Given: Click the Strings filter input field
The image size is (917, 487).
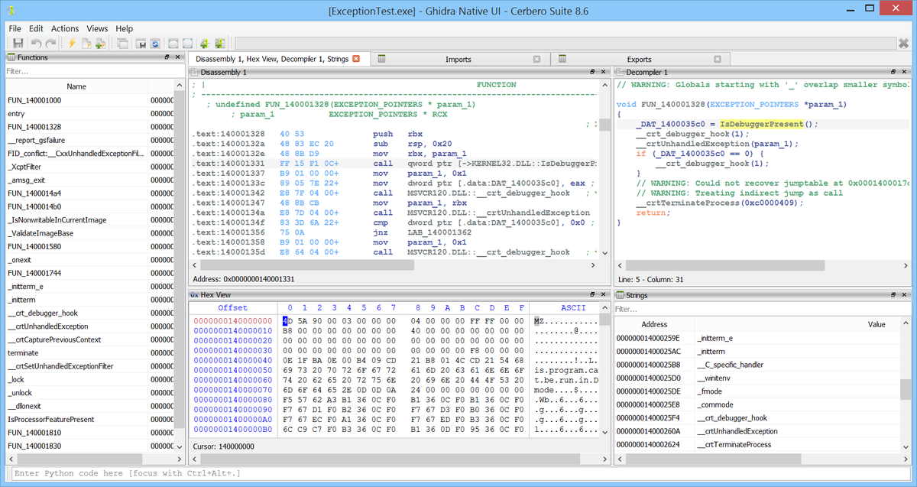Looking at the screenshot, I should [757, 309].
